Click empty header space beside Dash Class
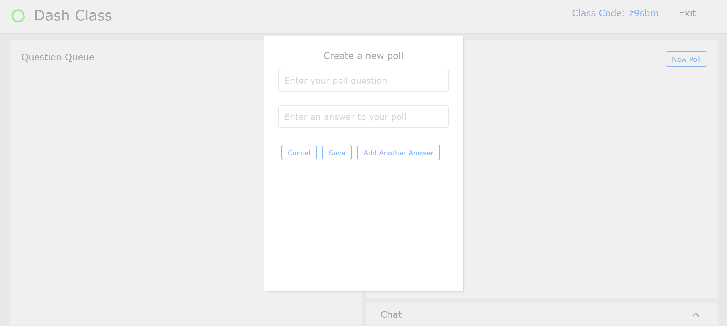 click(x=312, y=16)
